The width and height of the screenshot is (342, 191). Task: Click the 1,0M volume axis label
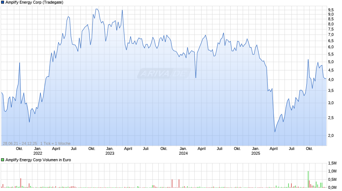tap(333, 171)
